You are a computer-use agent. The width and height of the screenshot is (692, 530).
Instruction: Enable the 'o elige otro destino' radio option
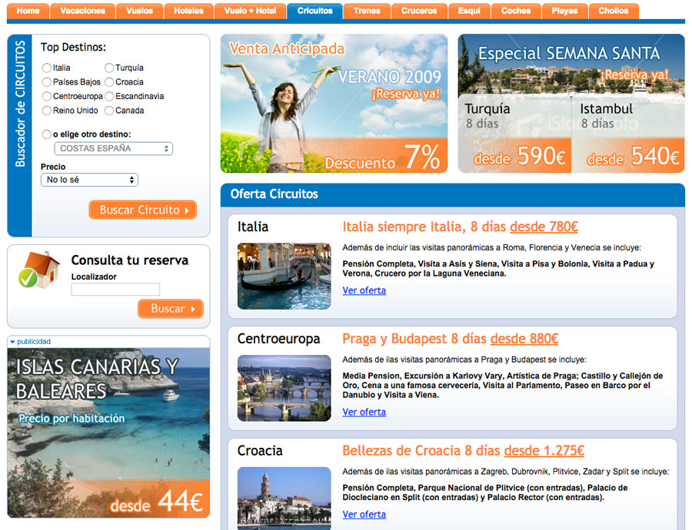[47, 134]
